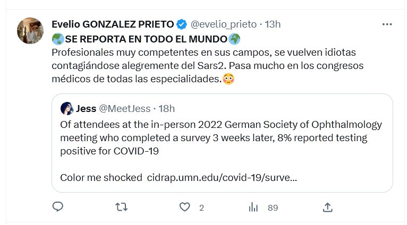The image size is (407, 225).
Task: Repost this tweet using retweet icon
Action: (x=122, y=207)
